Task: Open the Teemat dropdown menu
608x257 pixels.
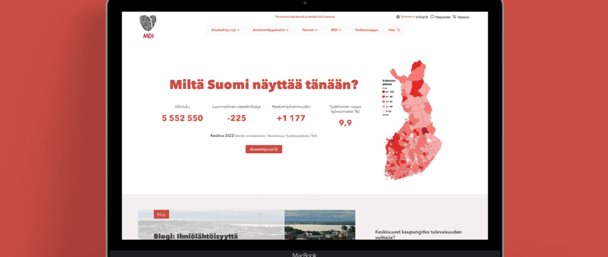Action: (x=309, y=30)
